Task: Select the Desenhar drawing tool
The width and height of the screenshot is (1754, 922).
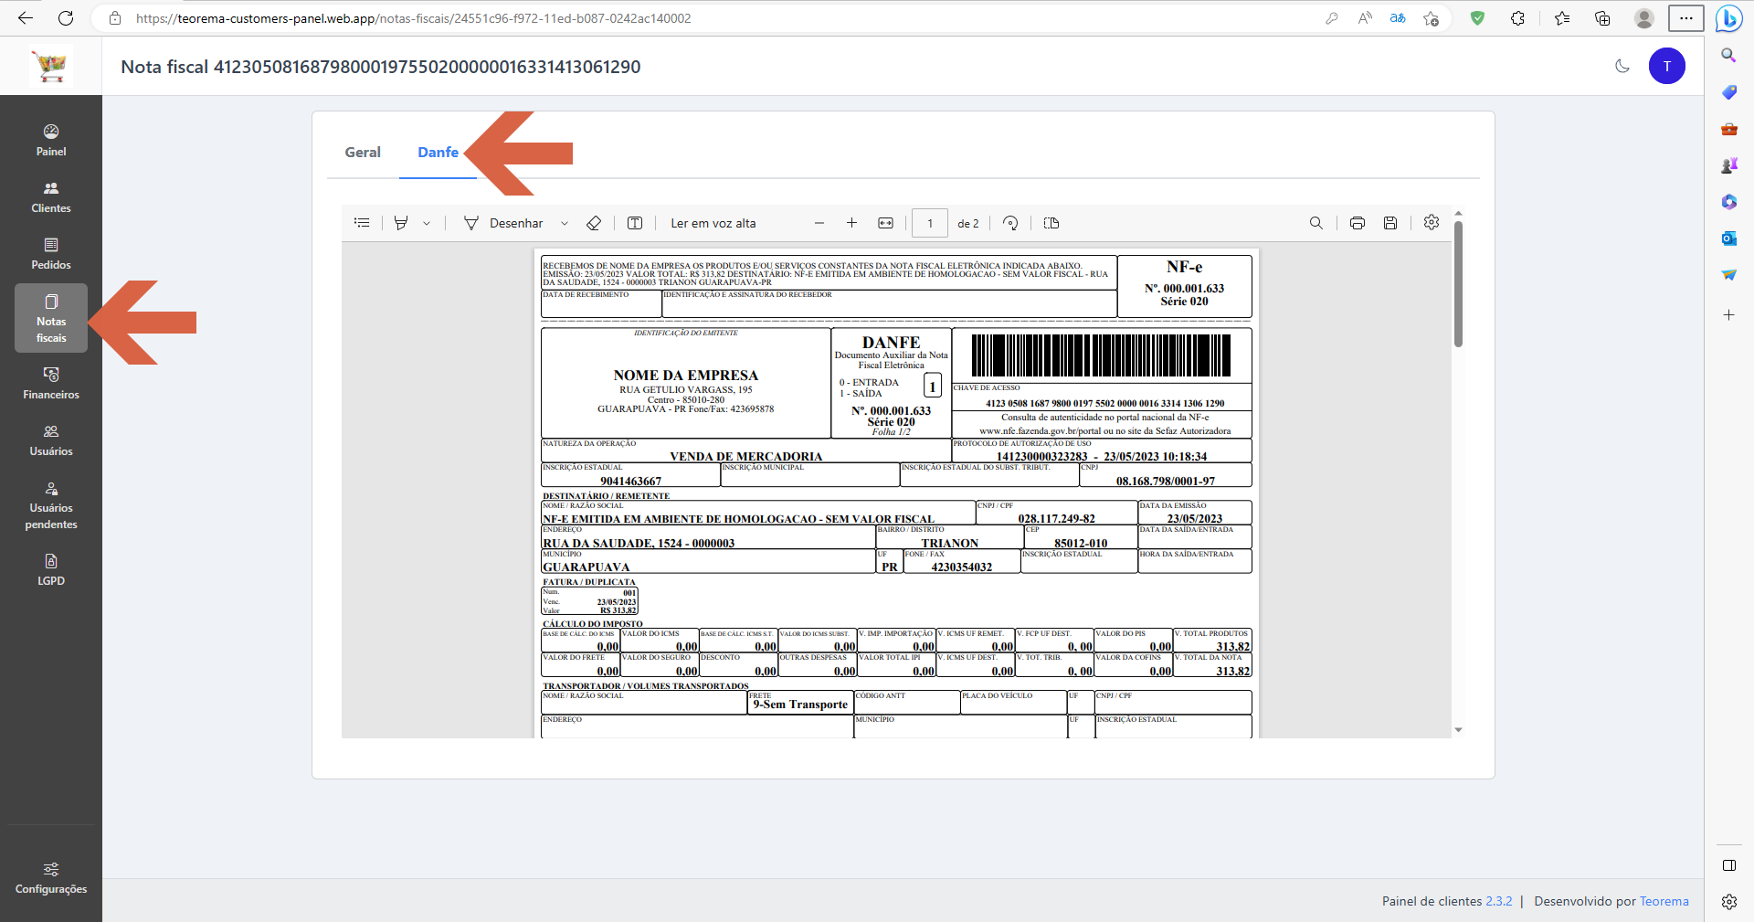Action: click(x=503, y=223)
